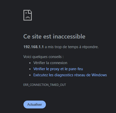
Task: Click the sad page error icon
Action: point(27,15)
